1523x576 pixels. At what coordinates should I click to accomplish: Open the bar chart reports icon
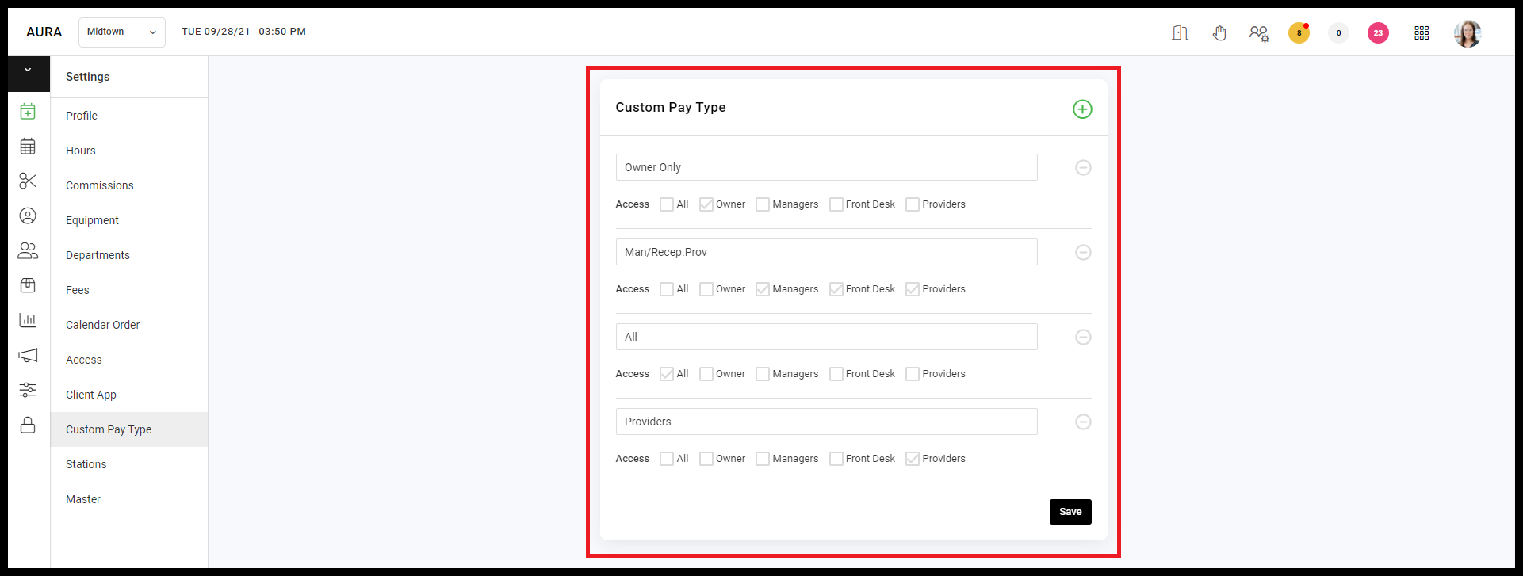coord(28,320)
